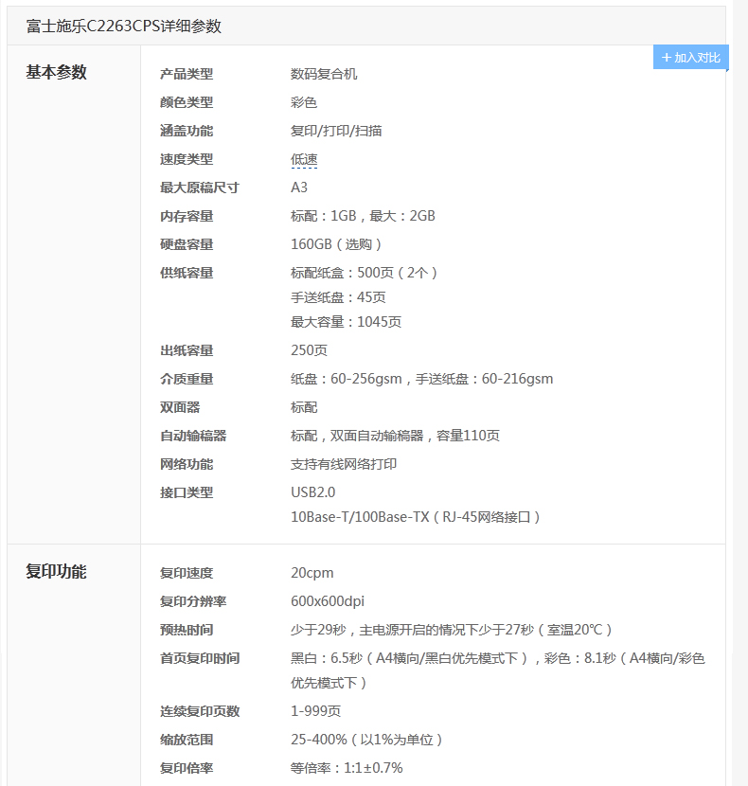Click the 加入对比 button
This screenshot has width=748, height=786.
click(690, 57)
